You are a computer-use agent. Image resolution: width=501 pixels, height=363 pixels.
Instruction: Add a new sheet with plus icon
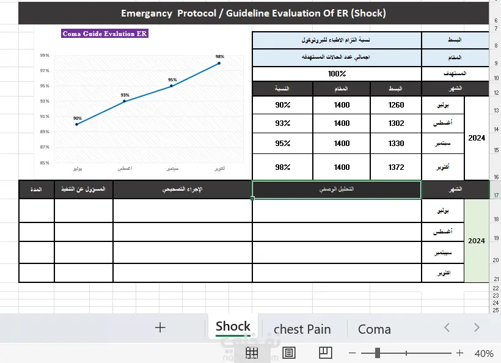160,328
